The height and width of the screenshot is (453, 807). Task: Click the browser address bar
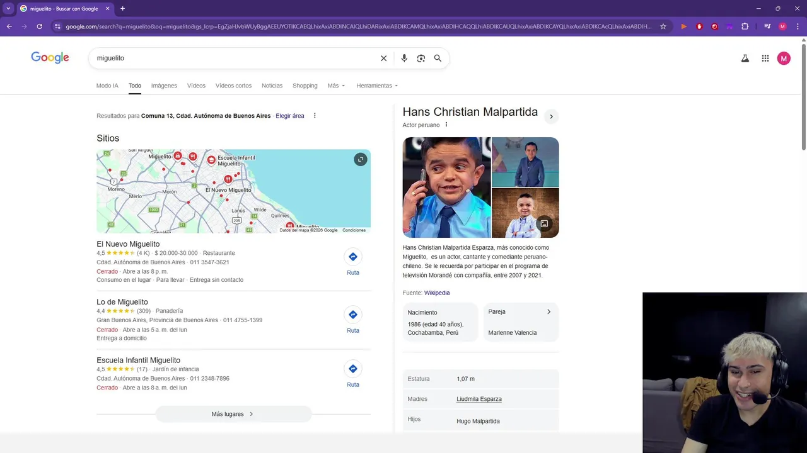(358, 26)
